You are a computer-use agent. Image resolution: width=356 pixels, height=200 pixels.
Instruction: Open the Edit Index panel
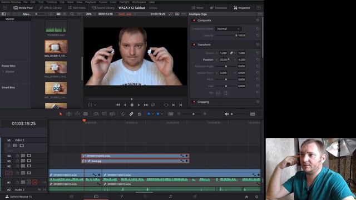(x=77, y=8)
